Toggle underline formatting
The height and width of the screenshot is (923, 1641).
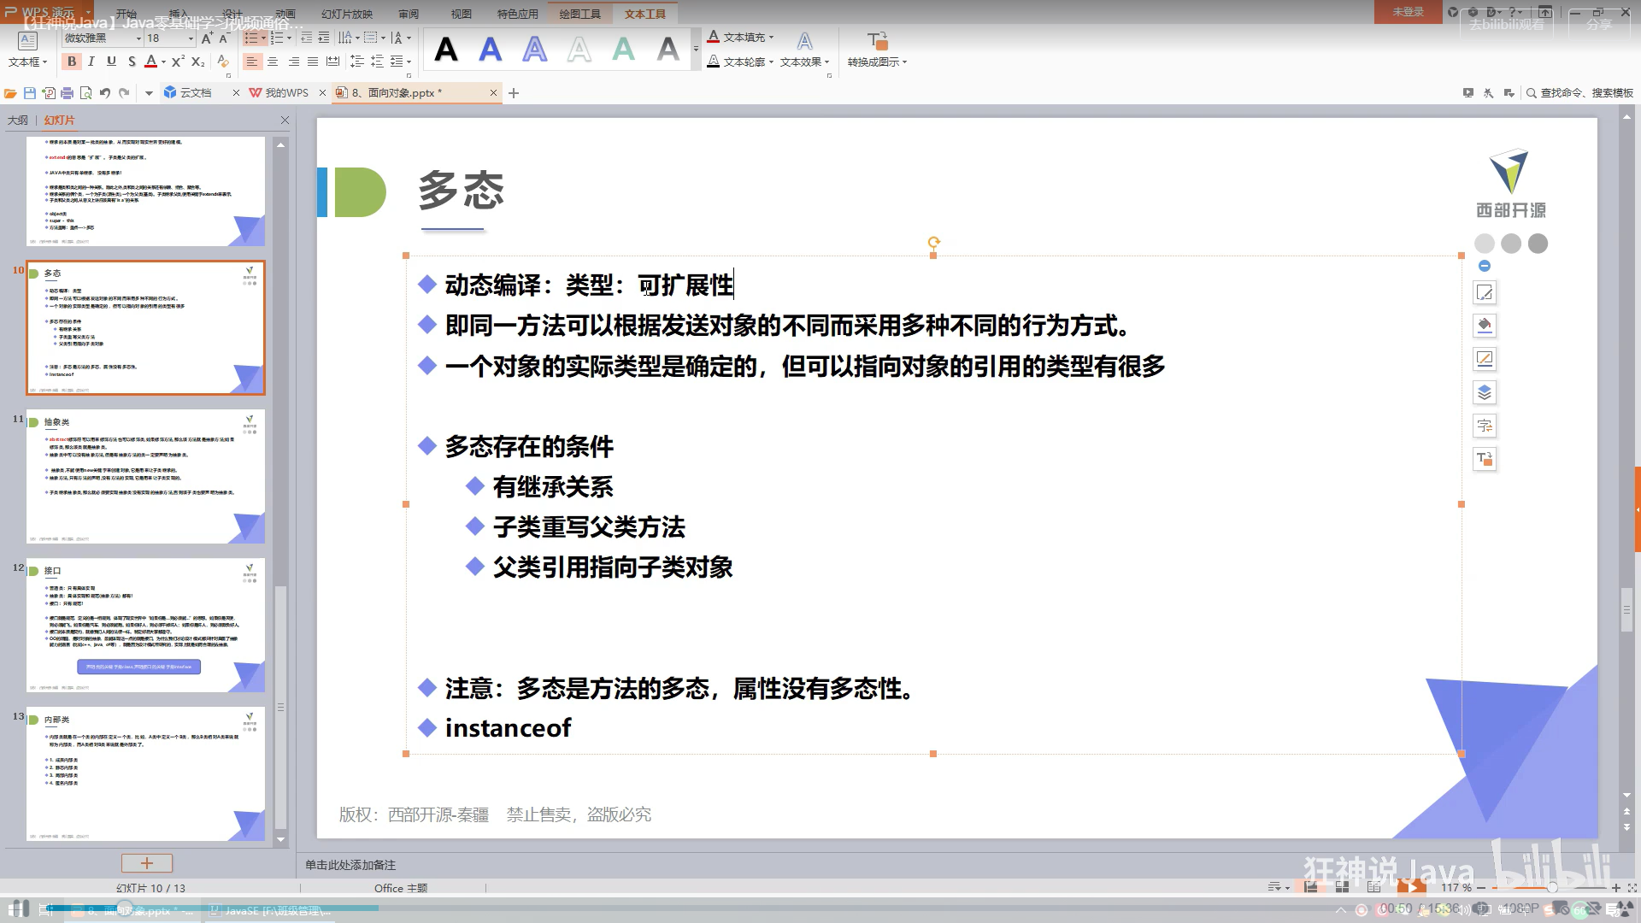point(111,62)
